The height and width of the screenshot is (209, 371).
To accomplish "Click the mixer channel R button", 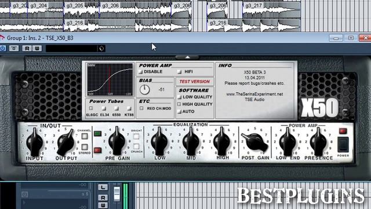I will (103, 197).
